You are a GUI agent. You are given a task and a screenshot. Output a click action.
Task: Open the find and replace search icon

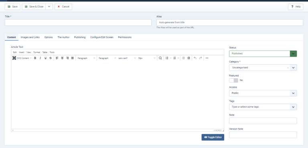[x=160, y=58]
